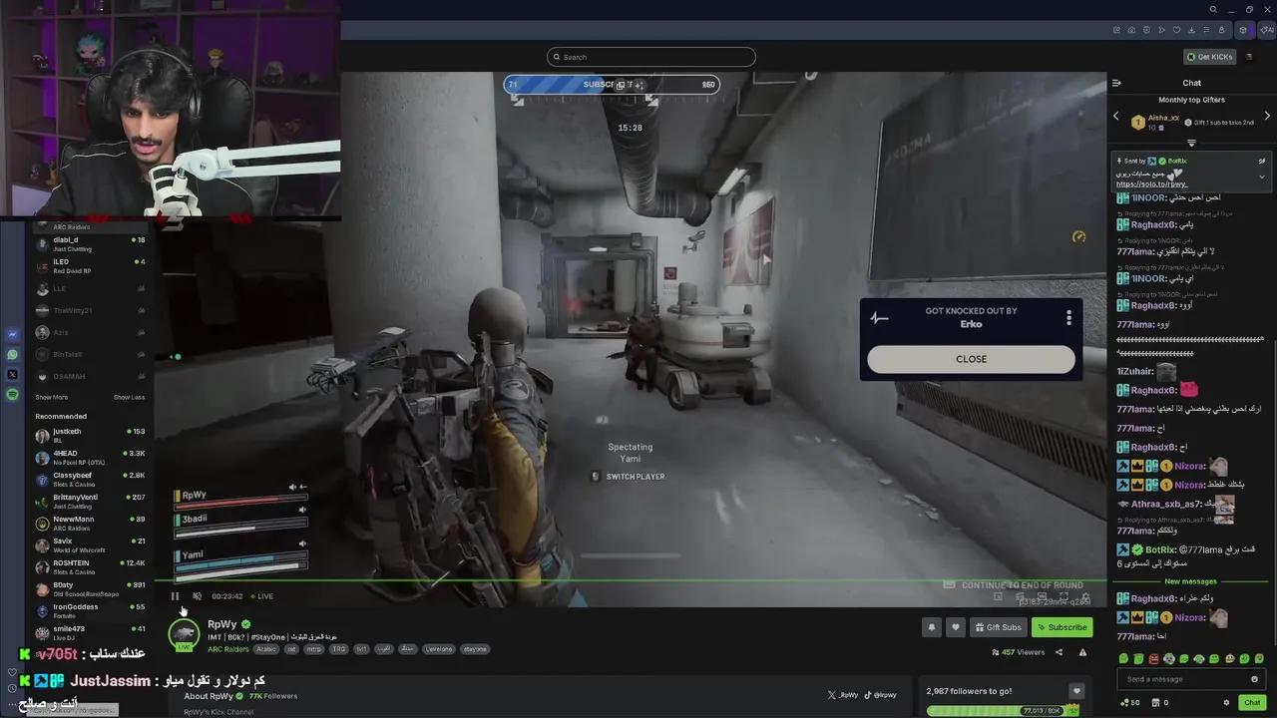The height and width of the screenshot is (718, 1277).
Task: Click the green Subscribe button
Action: coord(1062,627)
